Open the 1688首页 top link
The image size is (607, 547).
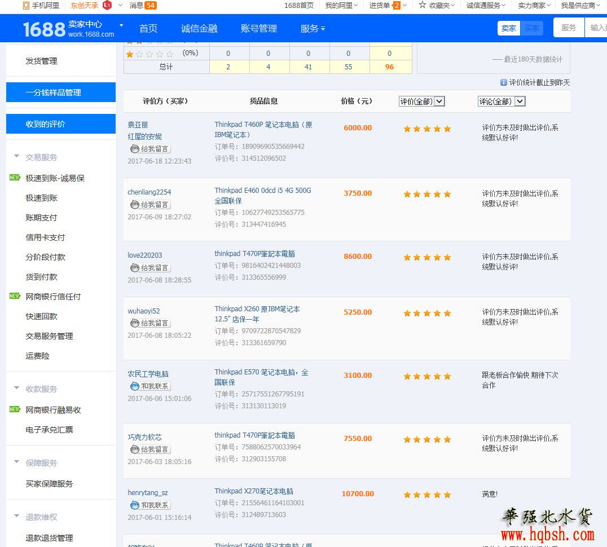pos(298,6)
